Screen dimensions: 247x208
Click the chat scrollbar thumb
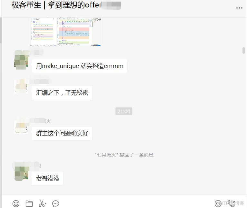pos(244,50)
